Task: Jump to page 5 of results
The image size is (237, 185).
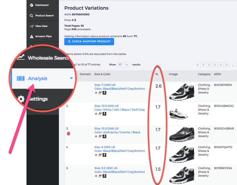Action: tap(226, 65)
